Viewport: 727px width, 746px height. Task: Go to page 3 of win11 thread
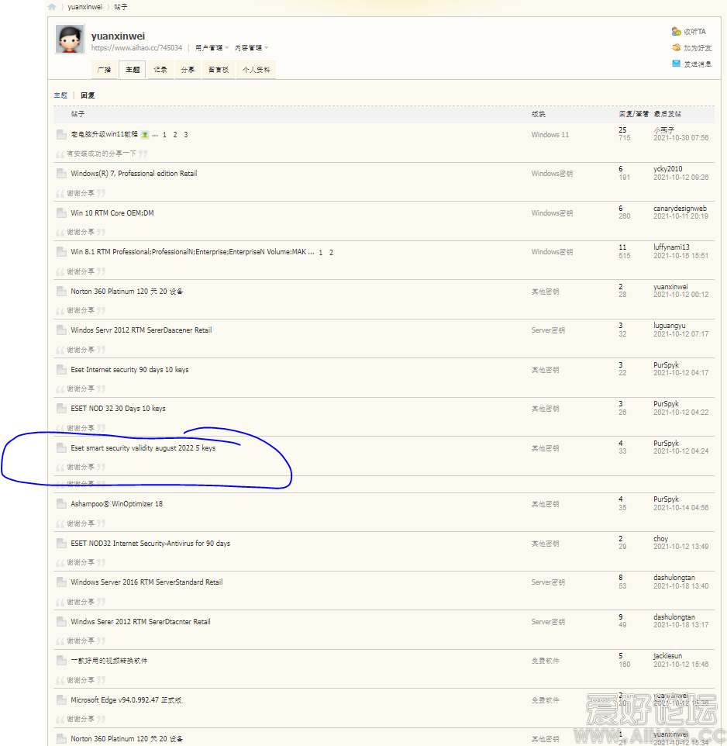pyautogui.click(x=186, y=135)
